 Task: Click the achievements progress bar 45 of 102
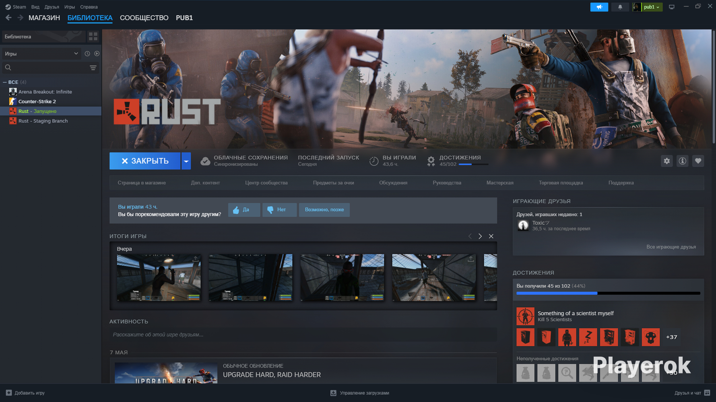coord(608,293)
